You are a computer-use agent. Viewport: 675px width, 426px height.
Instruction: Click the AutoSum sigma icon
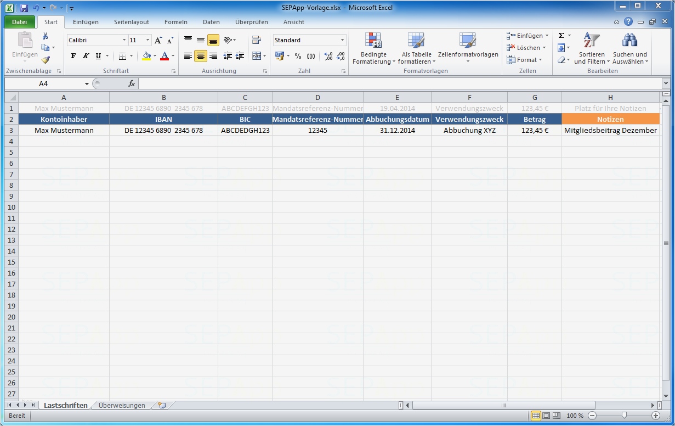click(561, 36)
